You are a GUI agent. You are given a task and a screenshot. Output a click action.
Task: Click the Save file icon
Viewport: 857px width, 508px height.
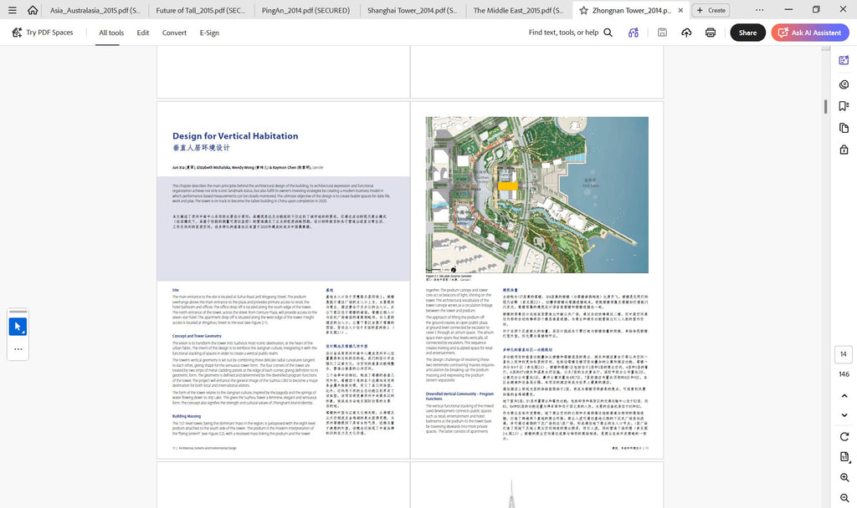tap(662, 33)
